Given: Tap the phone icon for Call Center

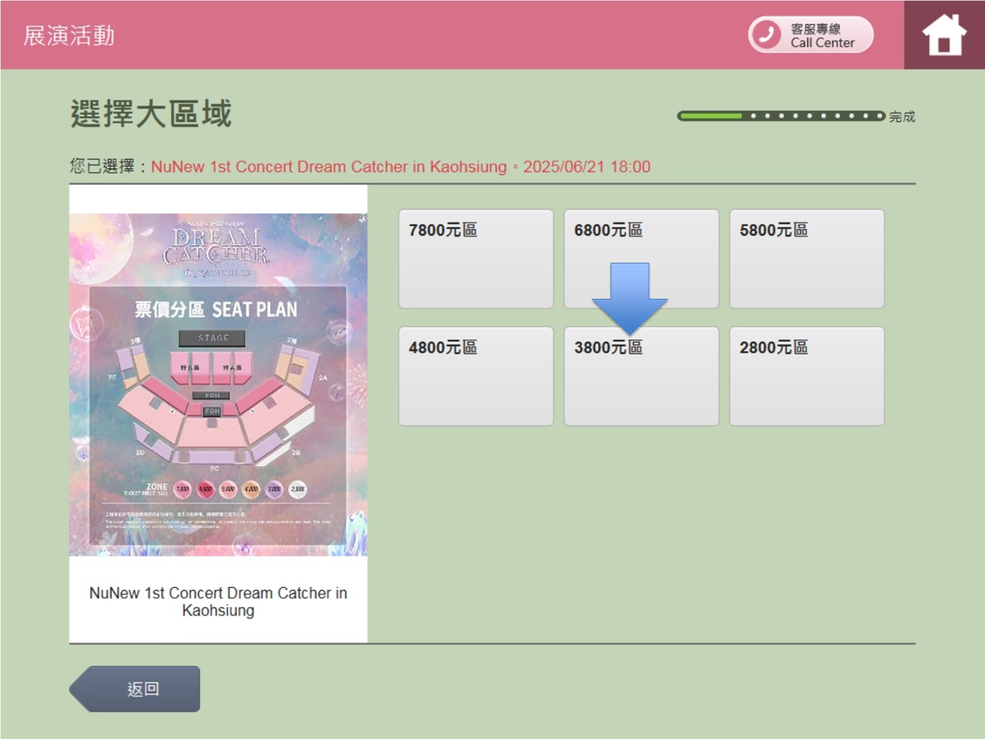Looking at the screenshot, I should pos(766,35).
